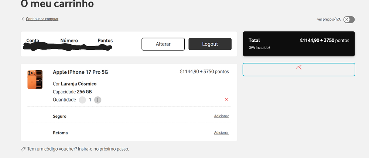Click the O meu carrinho heading
The width and height of the screenshot is (369, 158).
(57, 4)
